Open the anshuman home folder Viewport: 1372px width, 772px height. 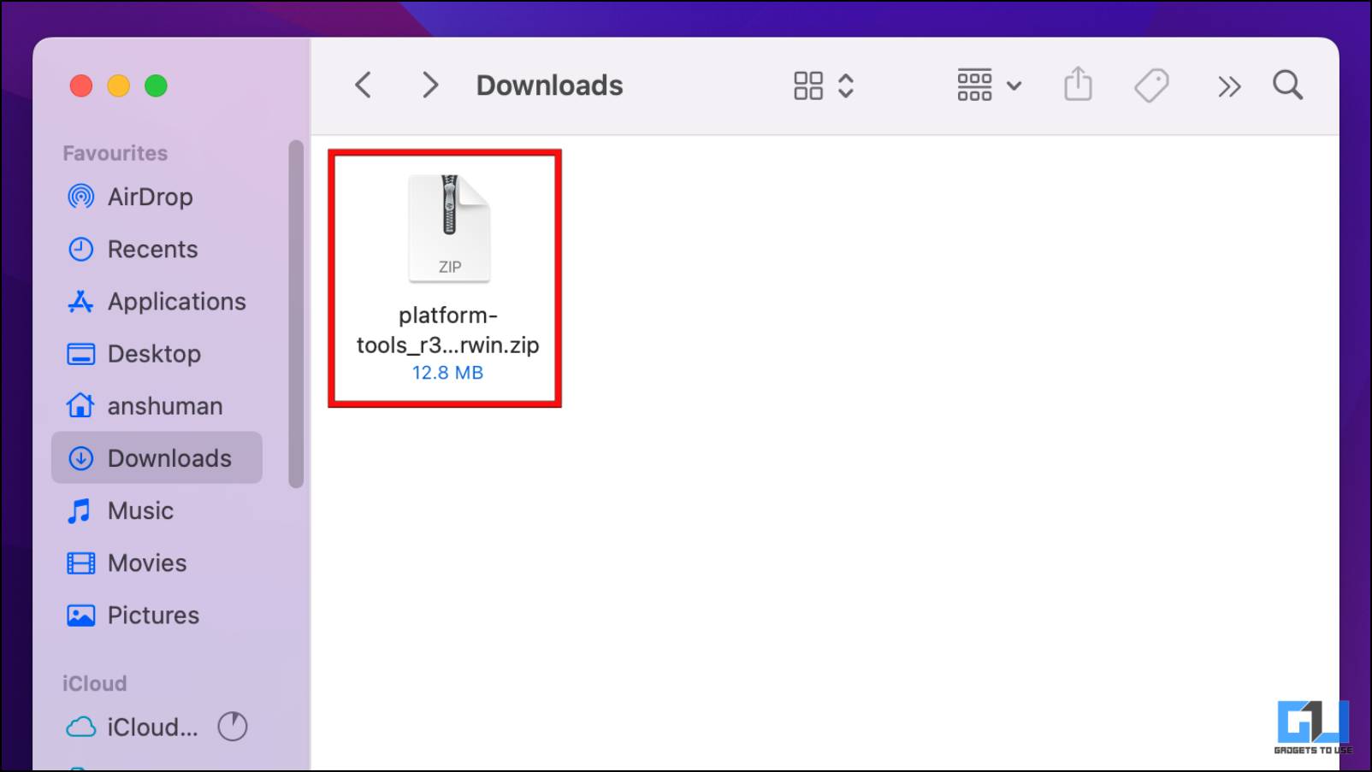tap(165, 405)
